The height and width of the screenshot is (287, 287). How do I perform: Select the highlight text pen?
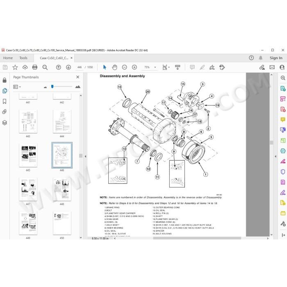(x=202, y=67)
